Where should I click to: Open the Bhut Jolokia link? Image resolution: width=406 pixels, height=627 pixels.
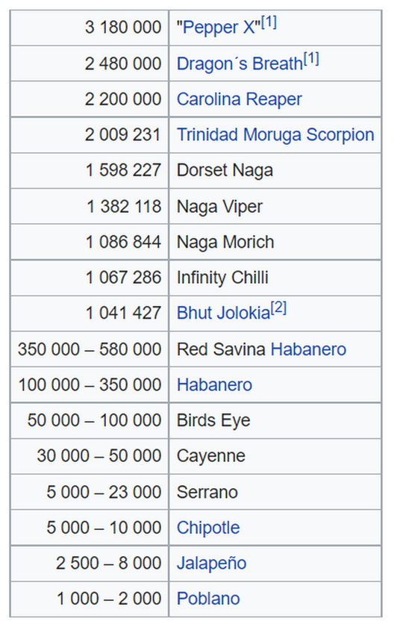[224, 313]
